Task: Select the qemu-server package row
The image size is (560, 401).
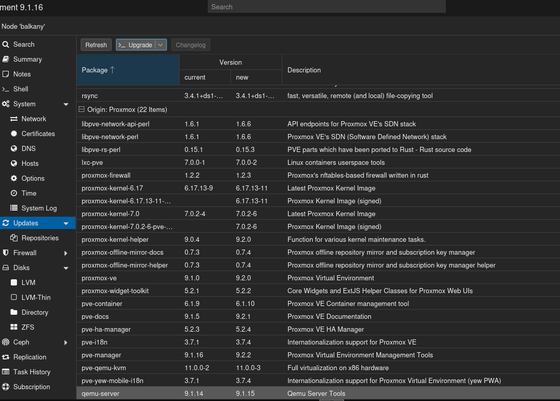Action: (x=318, y=393)
